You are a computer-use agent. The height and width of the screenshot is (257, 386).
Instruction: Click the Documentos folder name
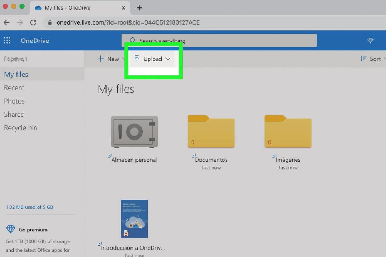pyautogui.click(x=211, y=160)
